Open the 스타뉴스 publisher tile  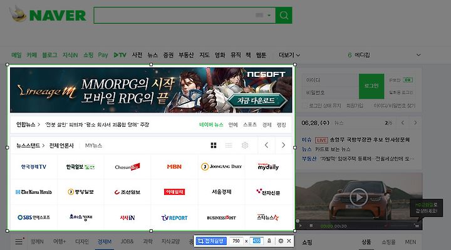click(268, 217)
